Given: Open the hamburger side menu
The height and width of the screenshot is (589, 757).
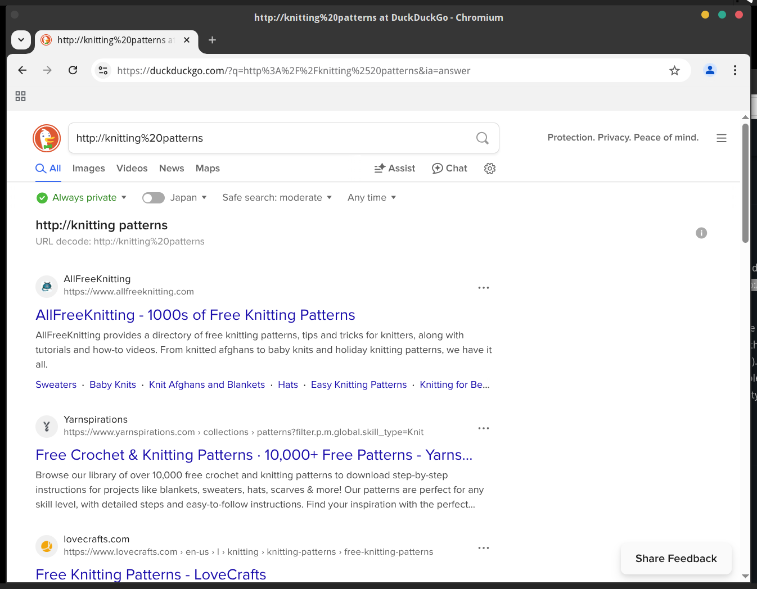Looking at the screenshot, I should pos(722,138).
